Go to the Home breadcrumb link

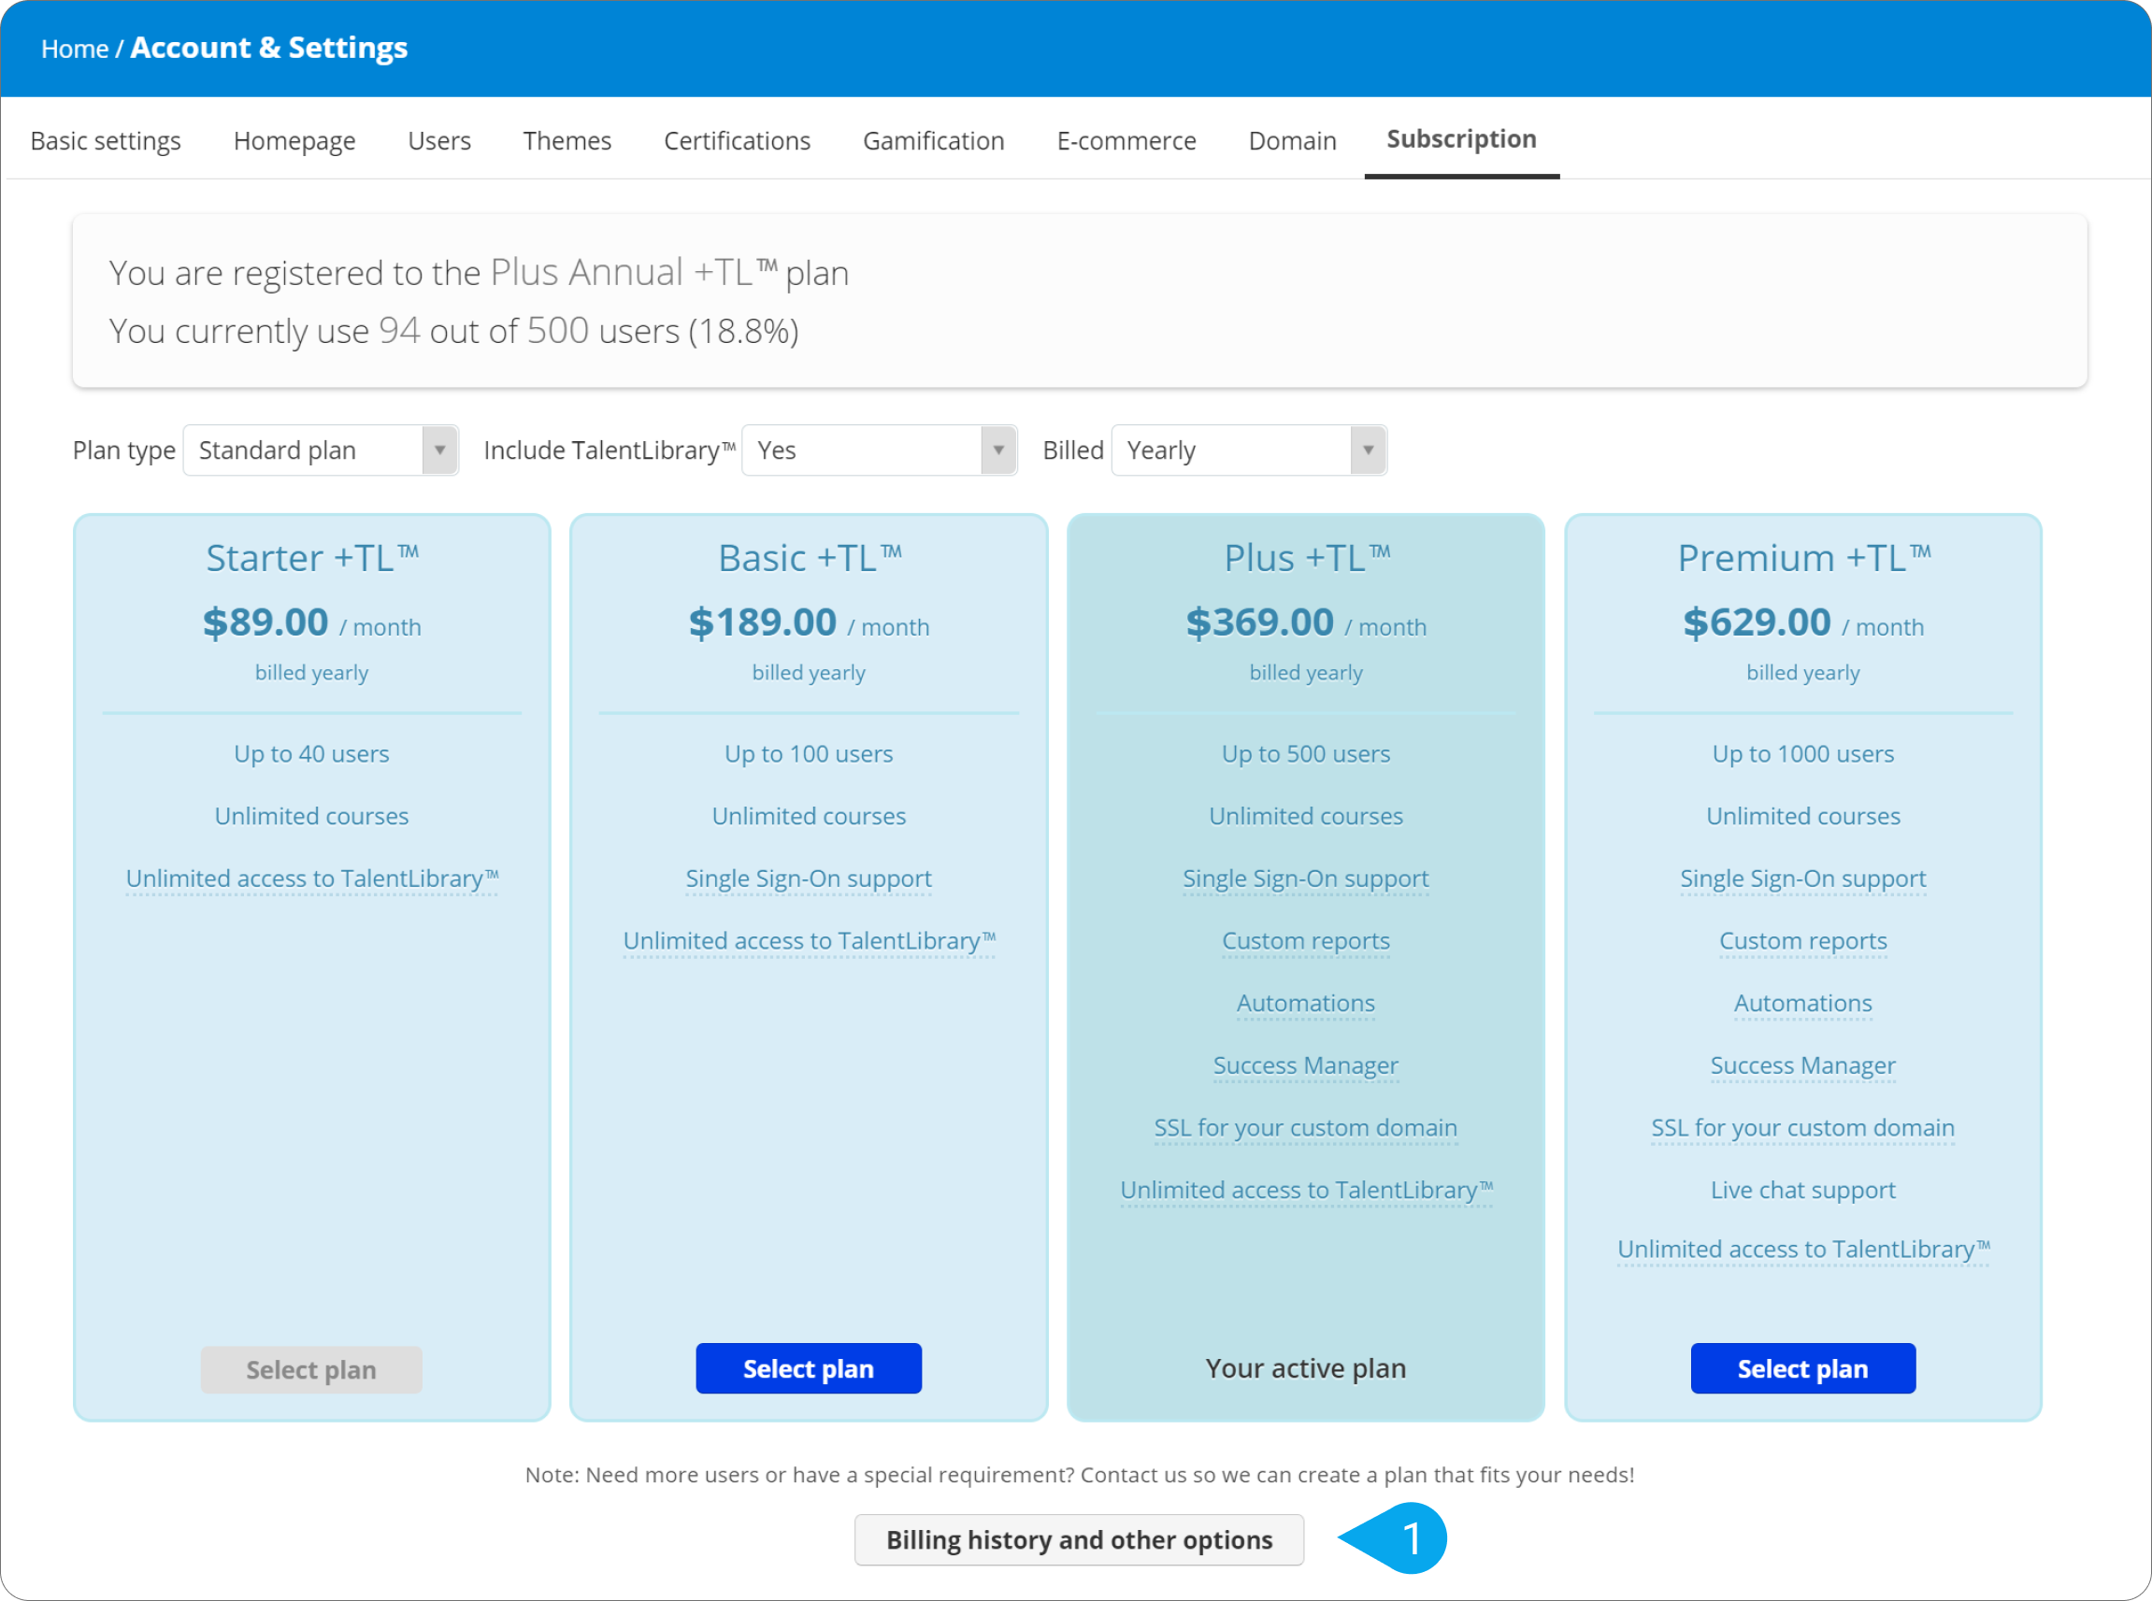click(x=75, y=49)
